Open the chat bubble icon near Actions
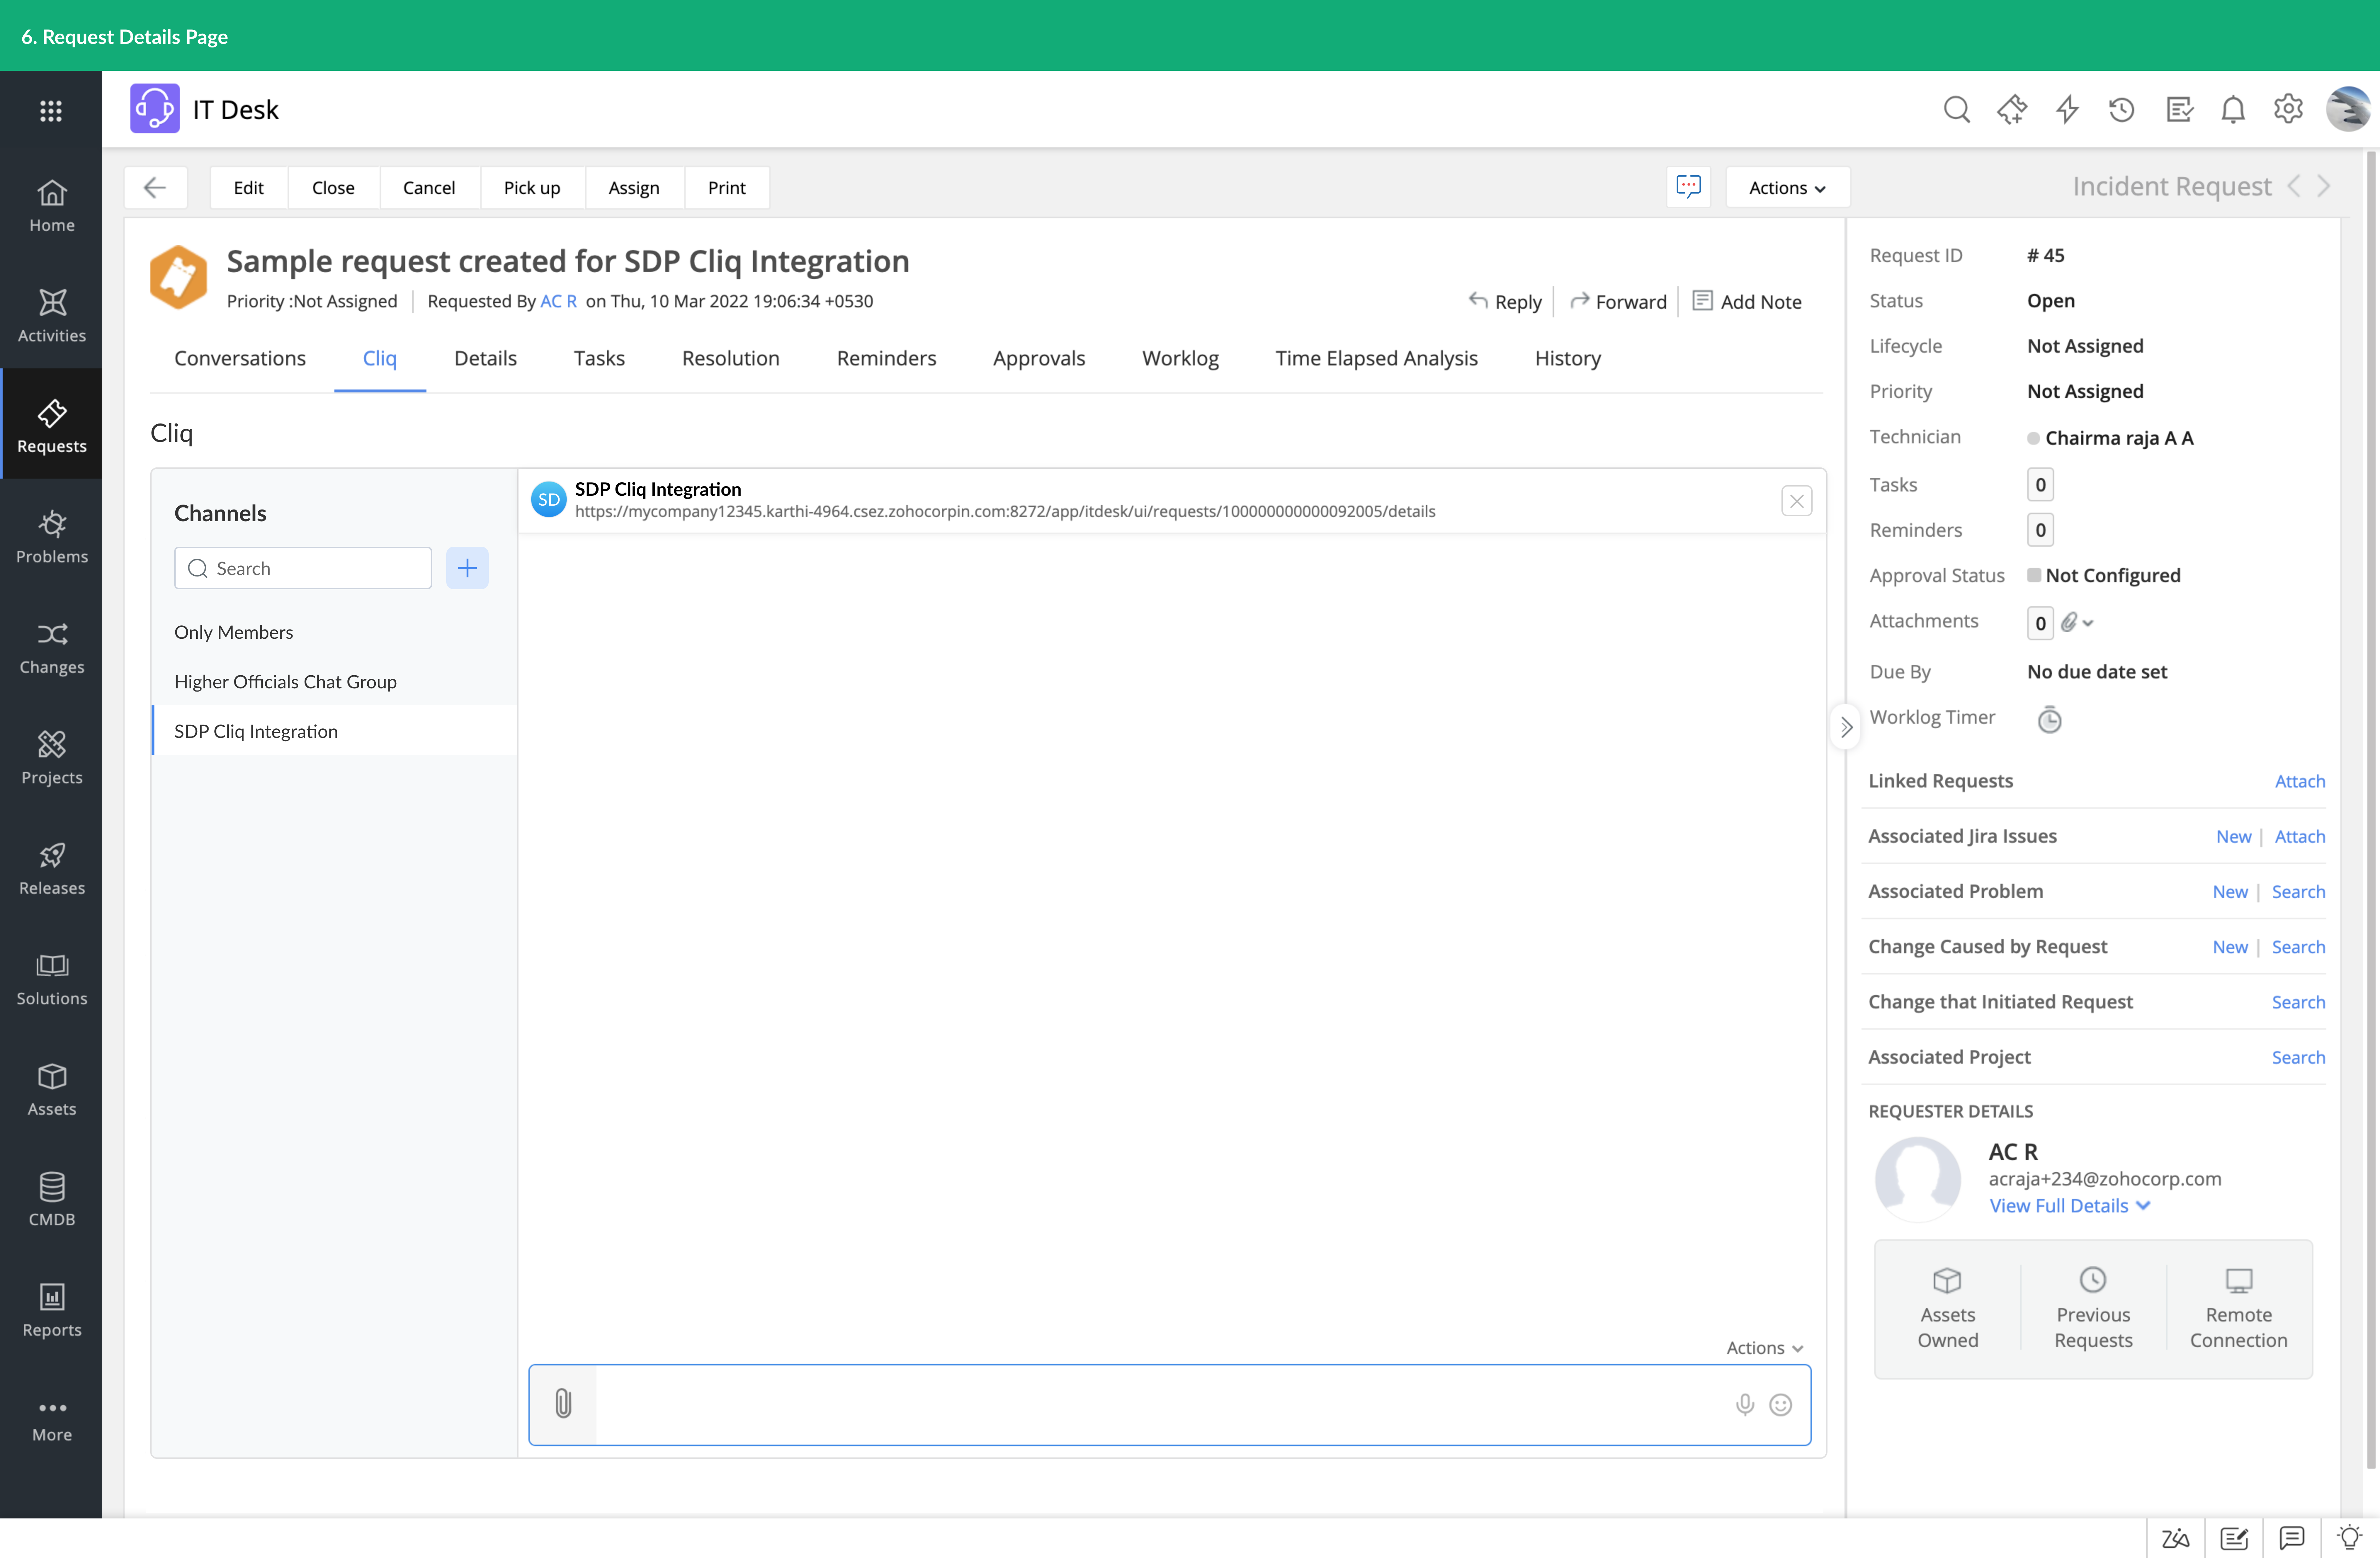Screen dimensions: 2380x1558 pyautogui.click(x=1688, y=187)
